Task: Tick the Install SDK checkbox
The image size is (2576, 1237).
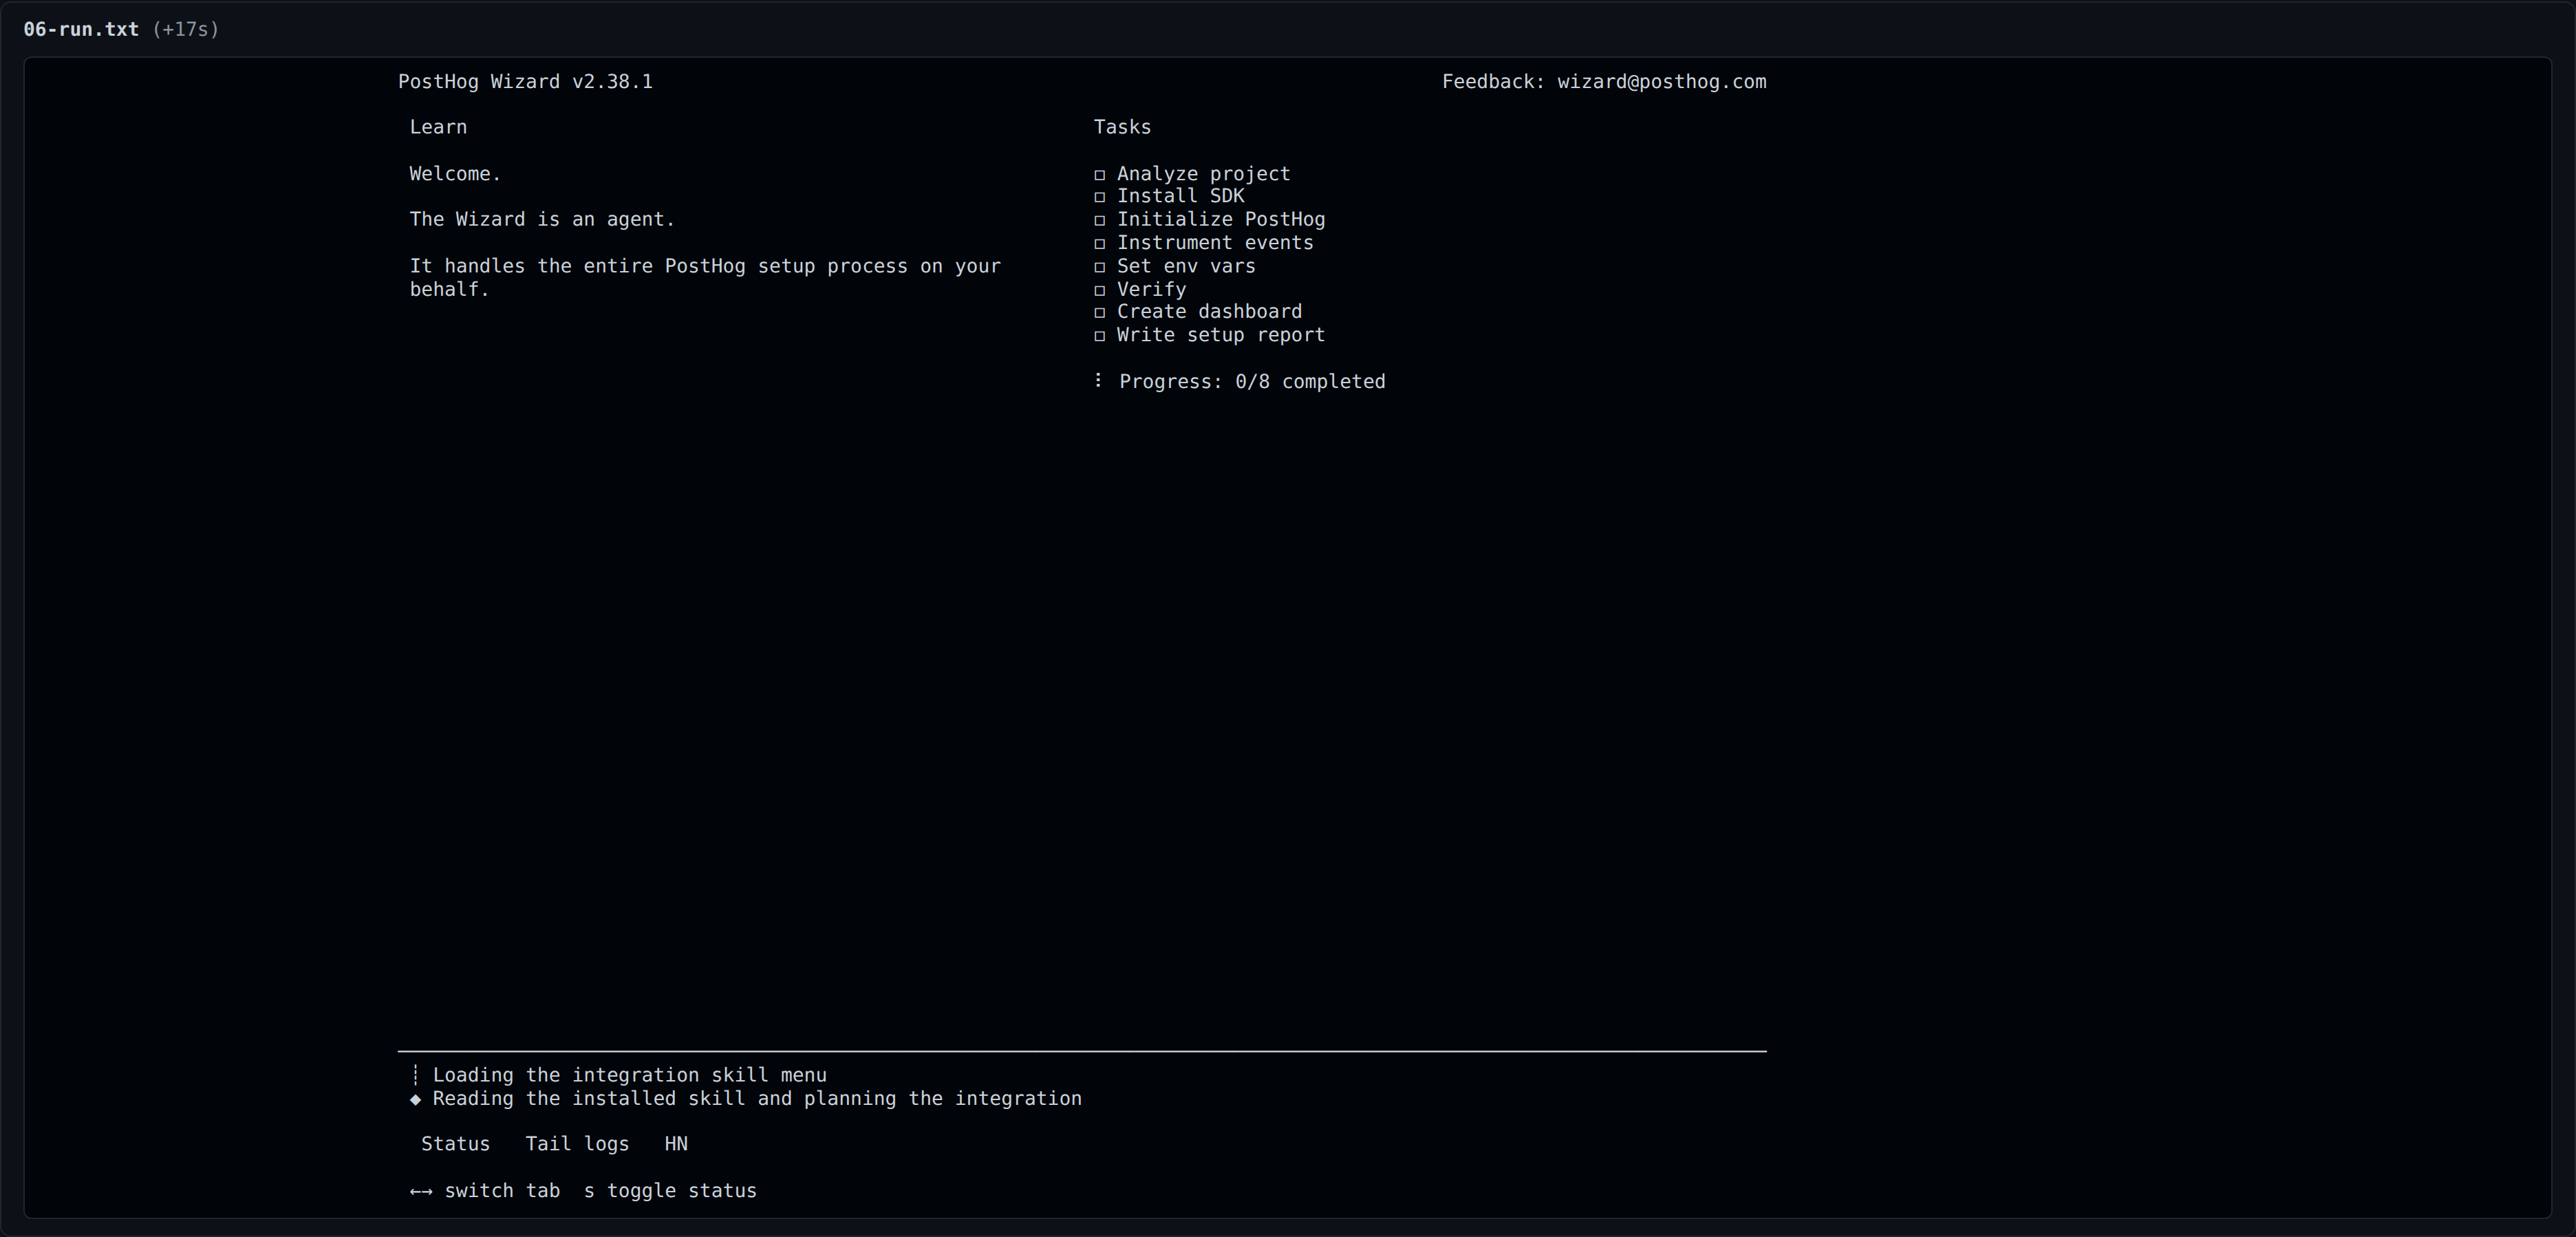Action: point(1099,197)
